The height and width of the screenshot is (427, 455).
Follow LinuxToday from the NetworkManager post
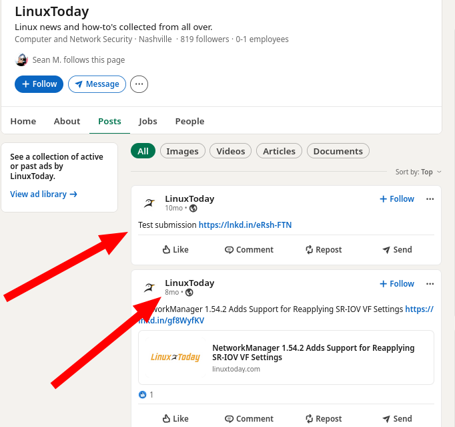397,284
